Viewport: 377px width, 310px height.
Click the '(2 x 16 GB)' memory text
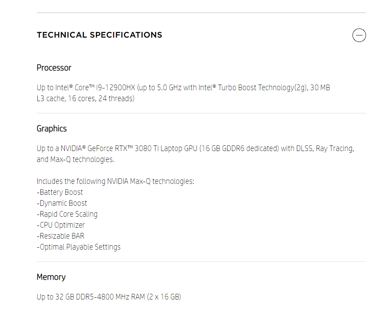click(x=162, y=297)
